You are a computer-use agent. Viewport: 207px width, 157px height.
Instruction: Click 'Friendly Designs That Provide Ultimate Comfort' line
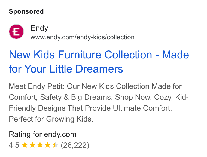tap(90, 108)
